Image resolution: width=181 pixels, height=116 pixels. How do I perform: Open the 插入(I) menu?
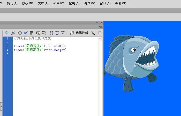pyautogui.click(x=12, y=3)
